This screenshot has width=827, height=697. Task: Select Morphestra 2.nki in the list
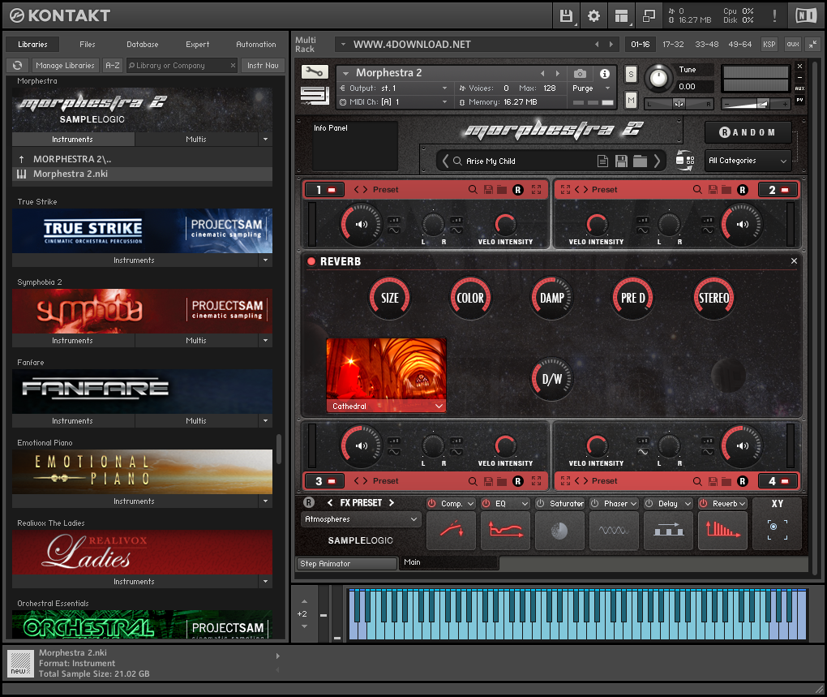point(143,174)
